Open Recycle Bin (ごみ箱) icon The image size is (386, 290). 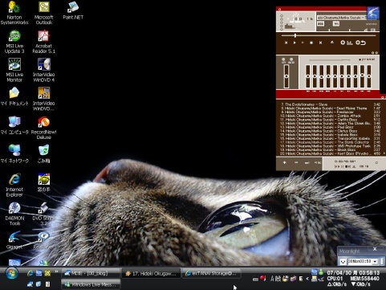click(x=44, y=153)
